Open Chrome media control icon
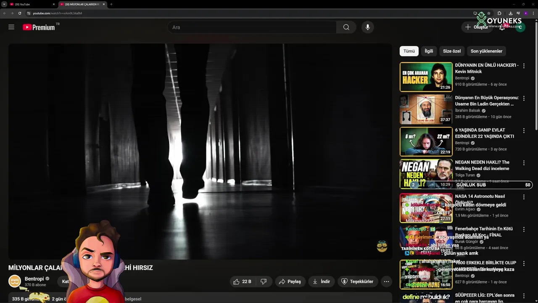This screenshot has width=538, height=303. click(518, 13)
